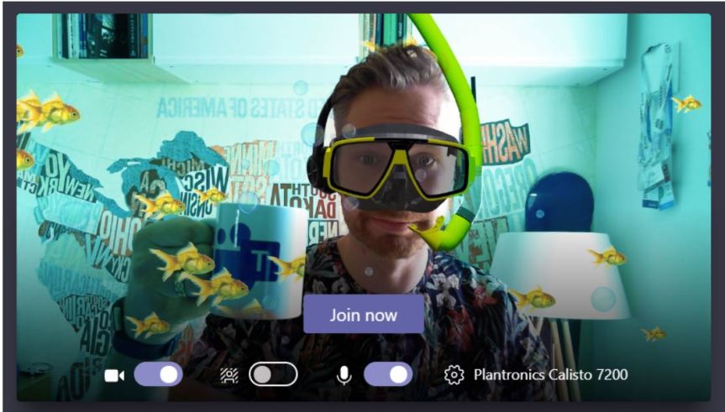Click the video camera icon

point(113,375)
